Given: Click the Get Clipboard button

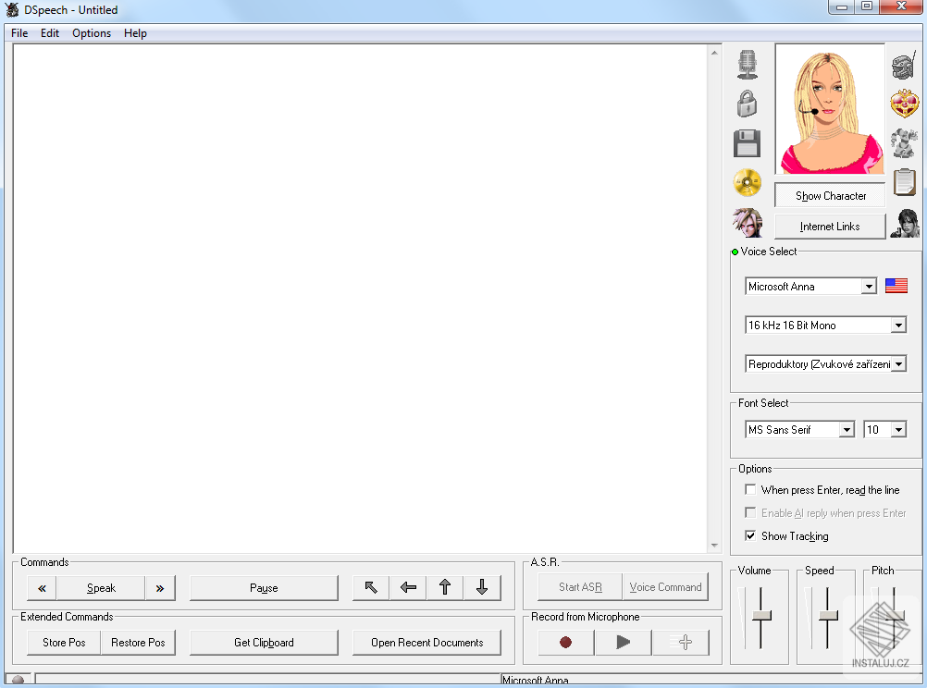Looking at the screenshot, I should (263, 643).
